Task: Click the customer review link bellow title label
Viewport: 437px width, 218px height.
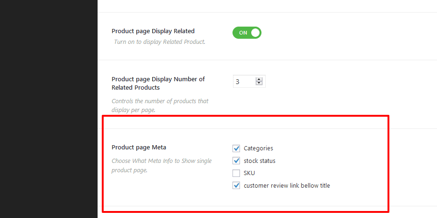Action: (287, 185)
